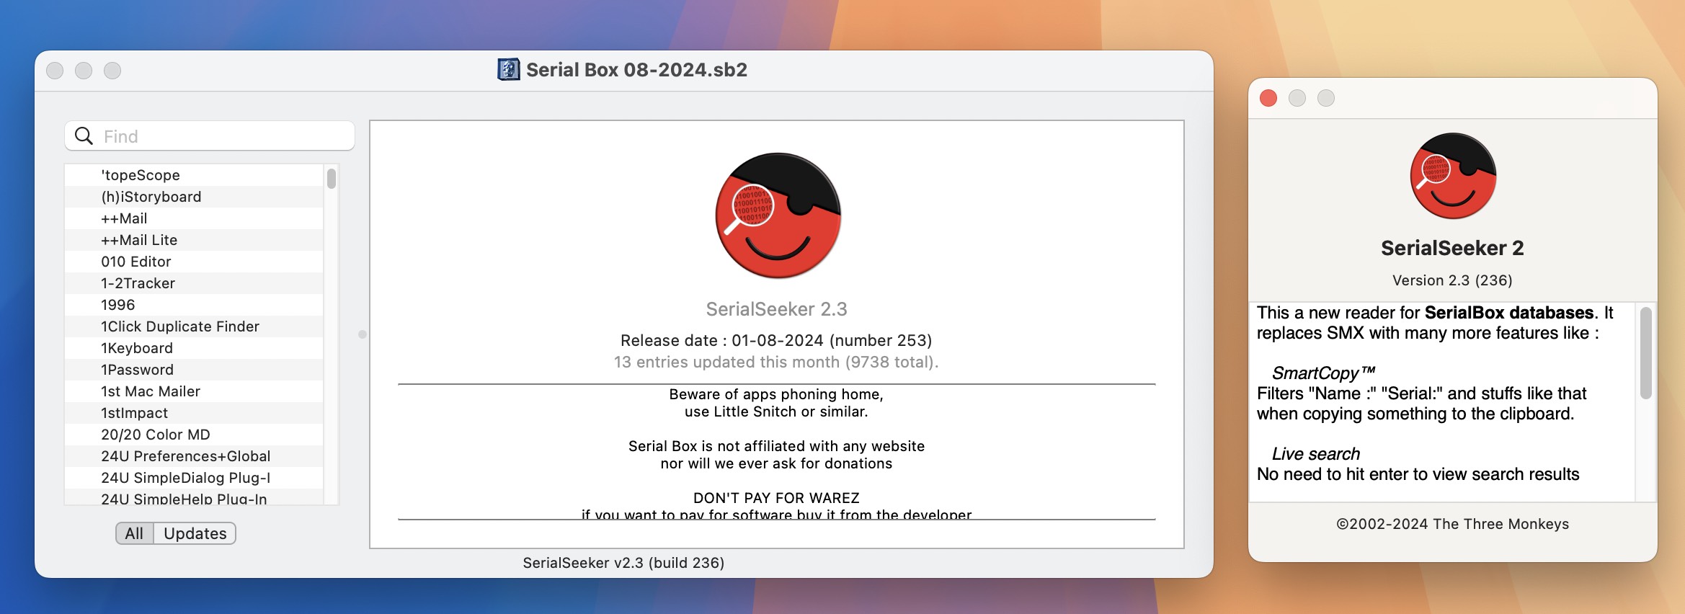Select the 20/20 Color MD entry

tap(194, 435)
